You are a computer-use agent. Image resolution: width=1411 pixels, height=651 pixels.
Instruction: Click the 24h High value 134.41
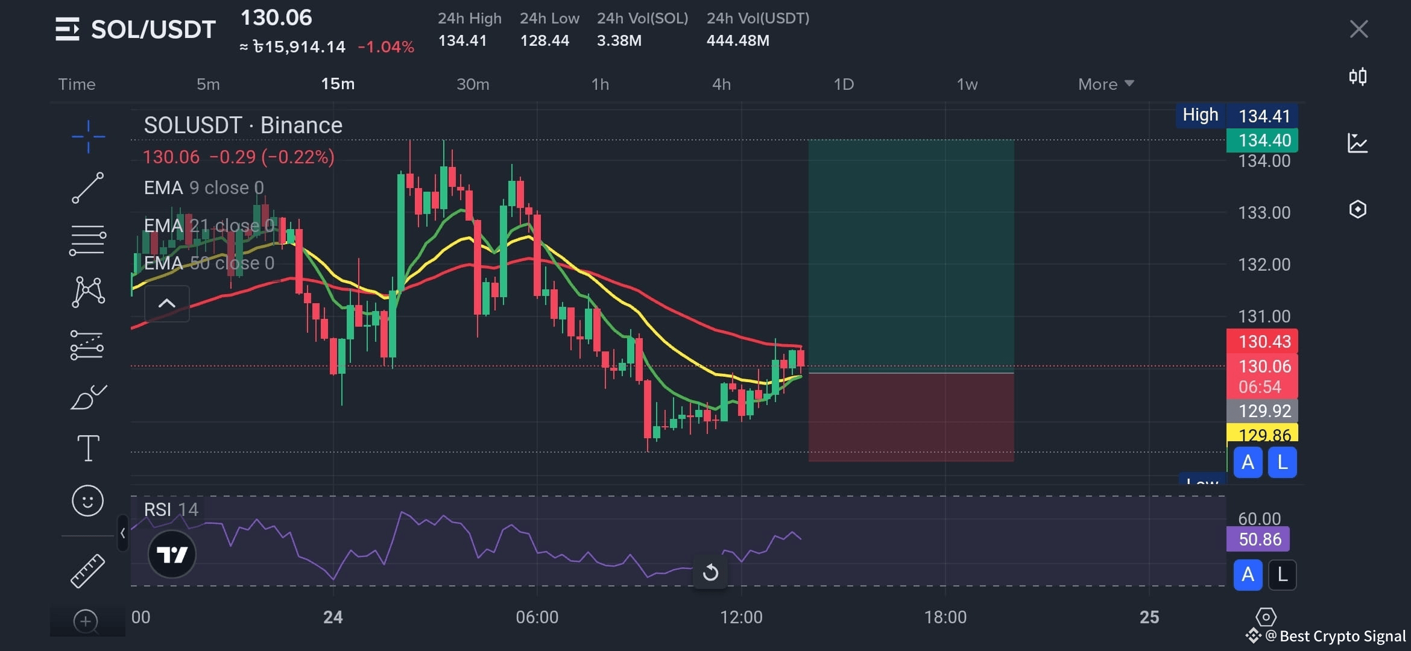[462, 40]
